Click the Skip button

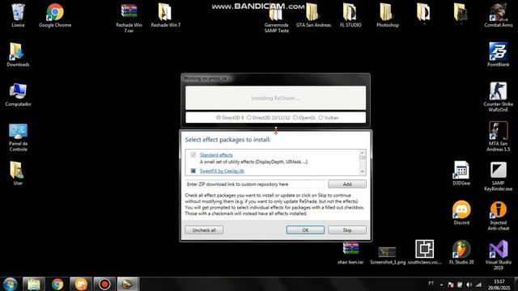pos(347,230)
